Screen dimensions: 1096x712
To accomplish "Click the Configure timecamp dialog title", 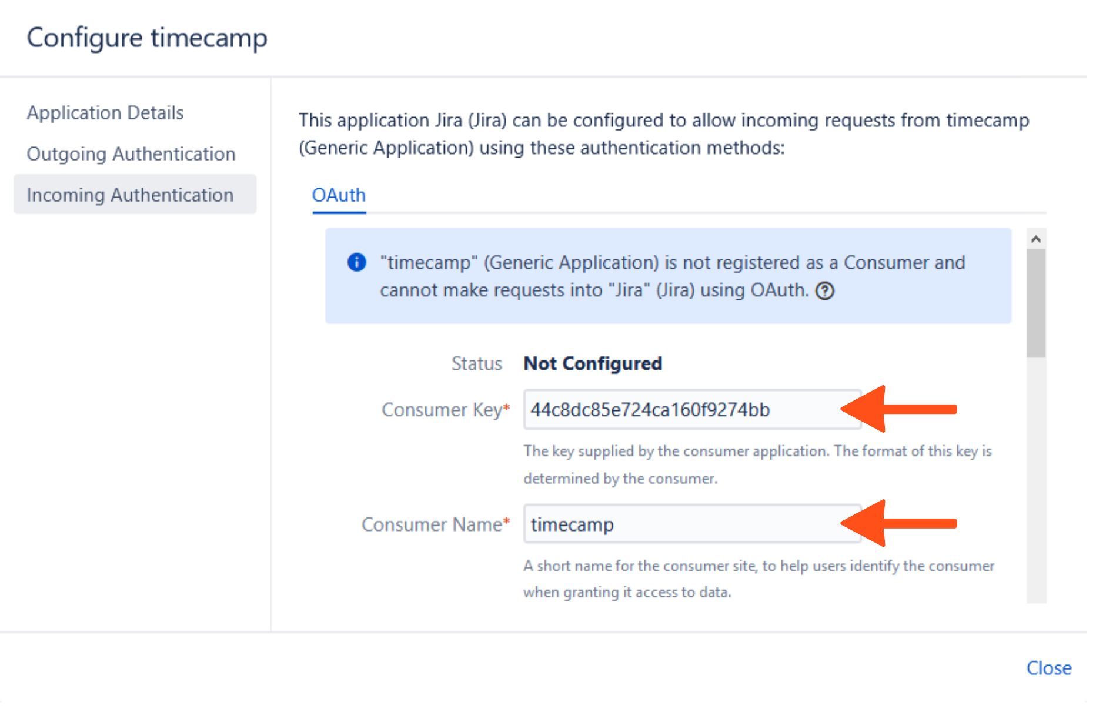I will pyautogui.click(x=147, y=38).
